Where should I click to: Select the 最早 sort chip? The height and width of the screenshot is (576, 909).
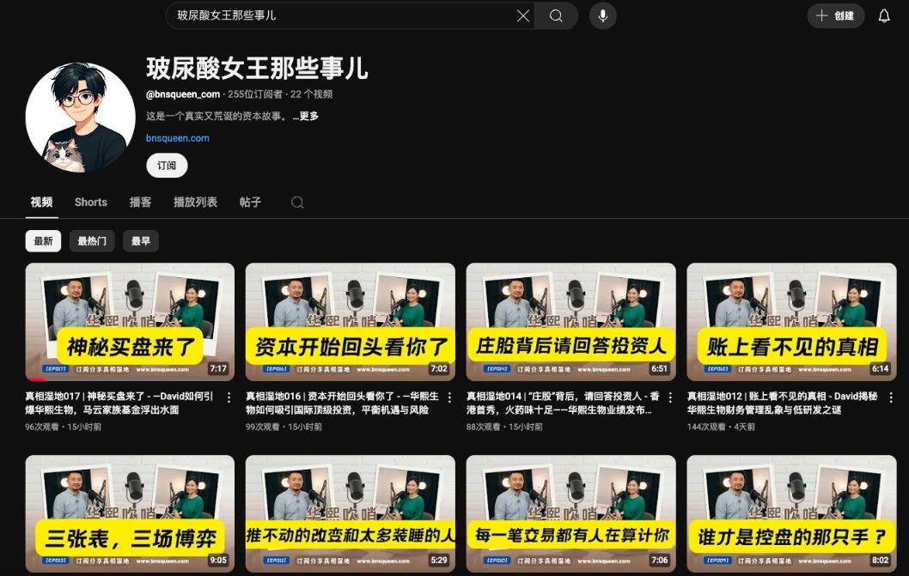tap(141, 241)
